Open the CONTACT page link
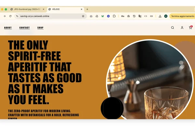195x131 pixels. click(x=24, y=28)
